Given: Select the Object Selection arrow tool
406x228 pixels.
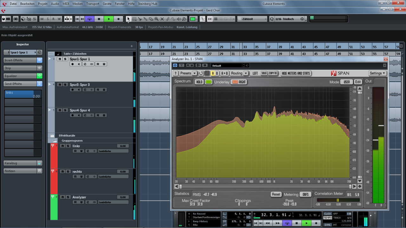Looking at the screenshot, I should pos(128,19).
